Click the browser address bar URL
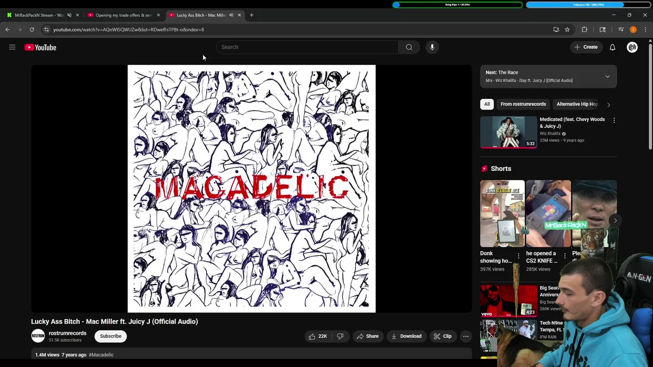 pos(129,30)
